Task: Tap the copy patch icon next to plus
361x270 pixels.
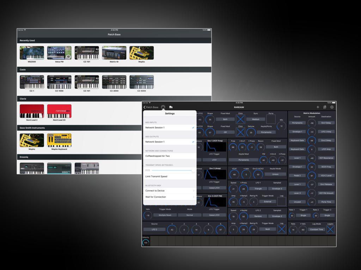Action: coord(325,107)
